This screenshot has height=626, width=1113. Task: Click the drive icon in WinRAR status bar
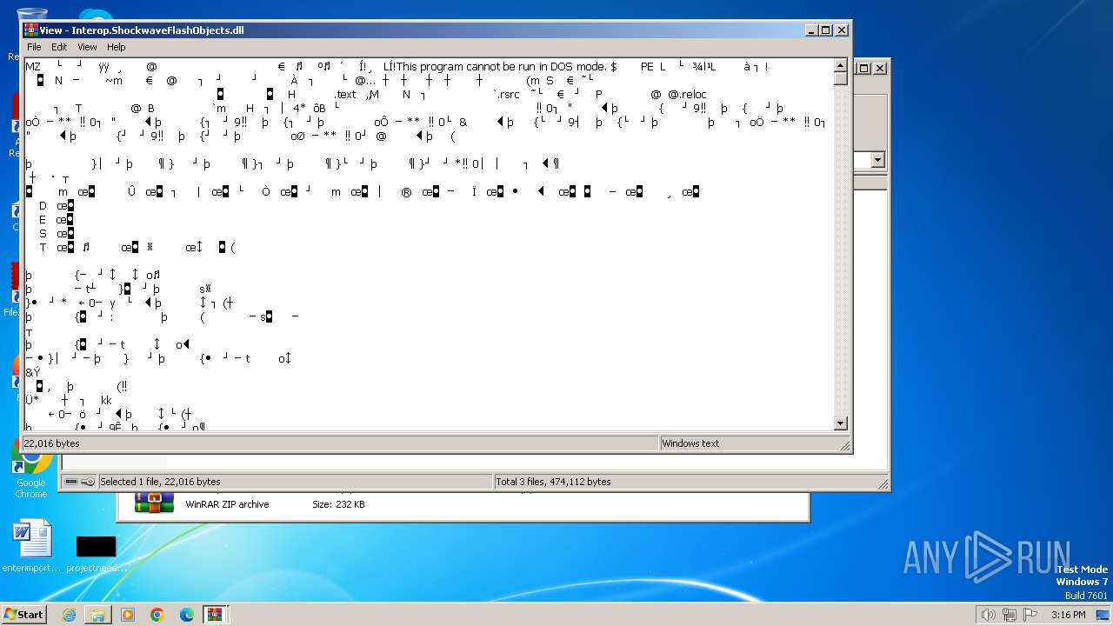point(71,482)
